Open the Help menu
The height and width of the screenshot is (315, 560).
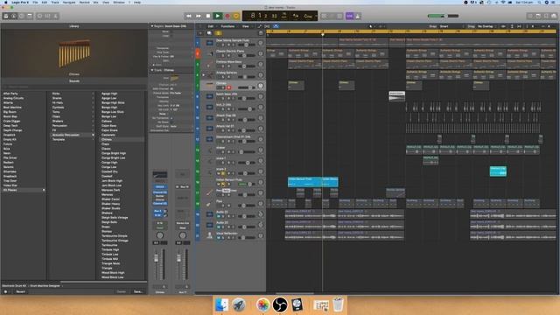click(x=137, y=2)
